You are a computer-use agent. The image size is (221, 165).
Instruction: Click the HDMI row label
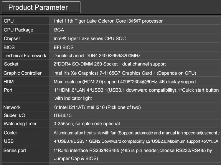tap(9, 82)
